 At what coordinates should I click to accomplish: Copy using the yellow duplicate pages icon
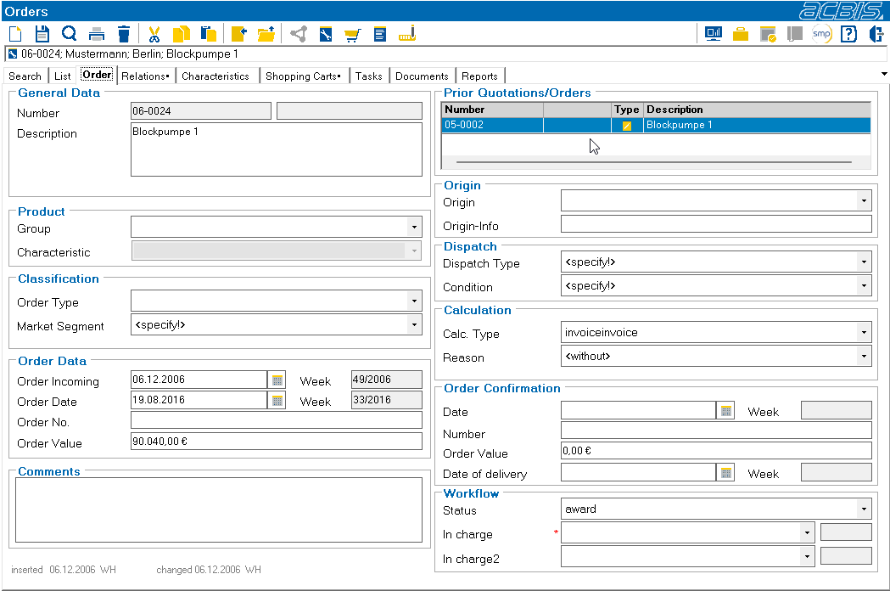181,34
